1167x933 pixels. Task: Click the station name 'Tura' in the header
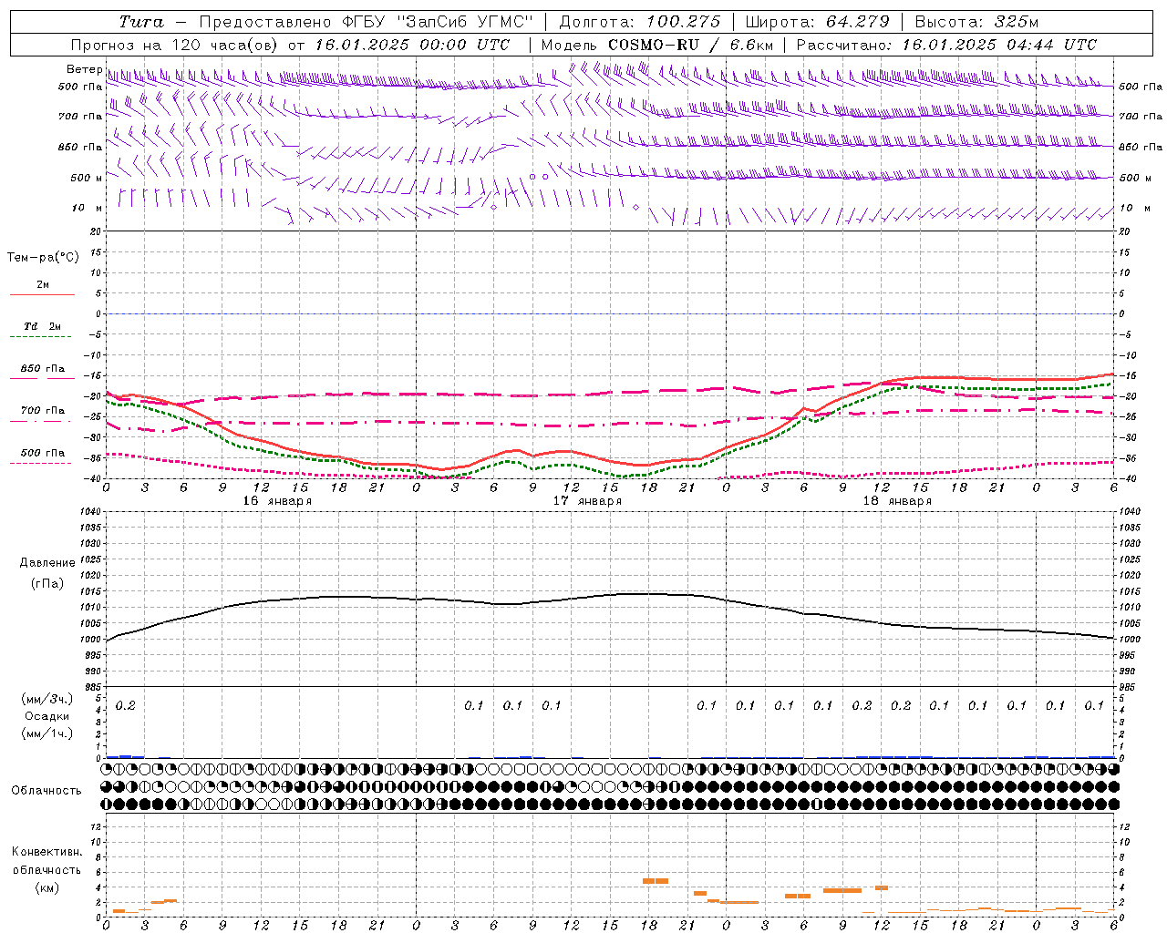tap(141, 22)
